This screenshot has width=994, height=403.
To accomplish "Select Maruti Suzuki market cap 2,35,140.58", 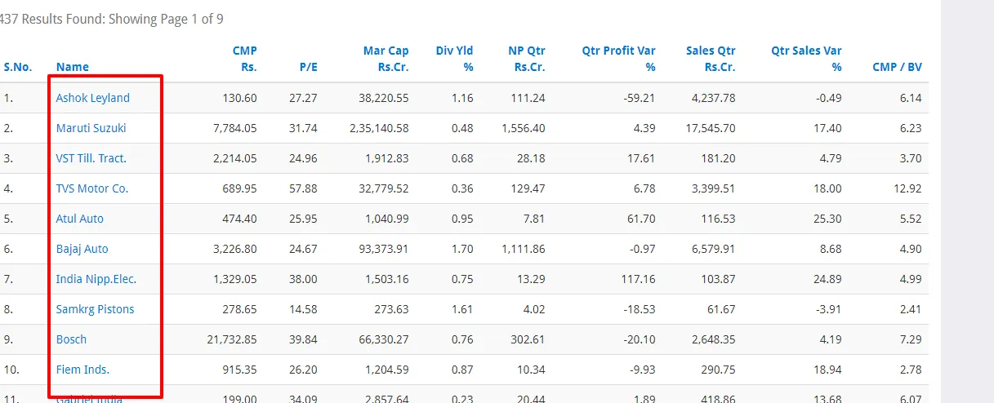I will coord(379,128).
